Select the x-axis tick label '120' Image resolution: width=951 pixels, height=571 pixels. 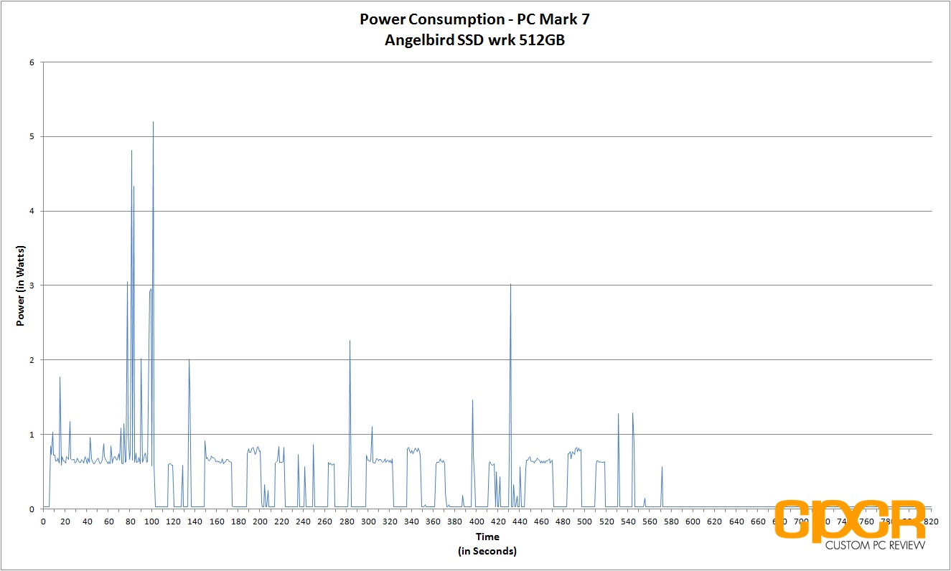point(174,522)
